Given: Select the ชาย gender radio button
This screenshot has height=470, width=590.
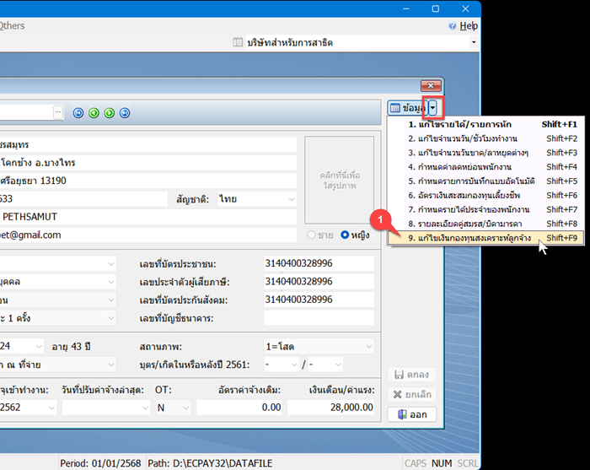Looking at the screenshot, I should coord(313,234).
